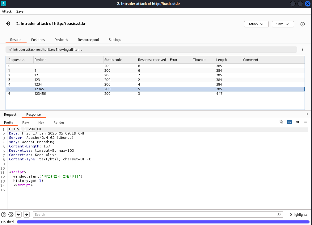Switch to the Resource pool tab
Viewport: 312px width, 225px height.
click(x=88, y=40)
